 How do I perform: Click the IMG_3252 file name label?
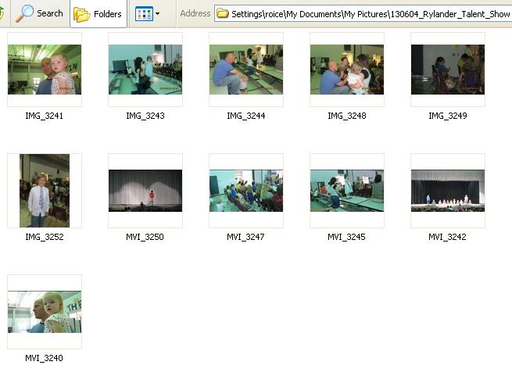tap(45, 237)
